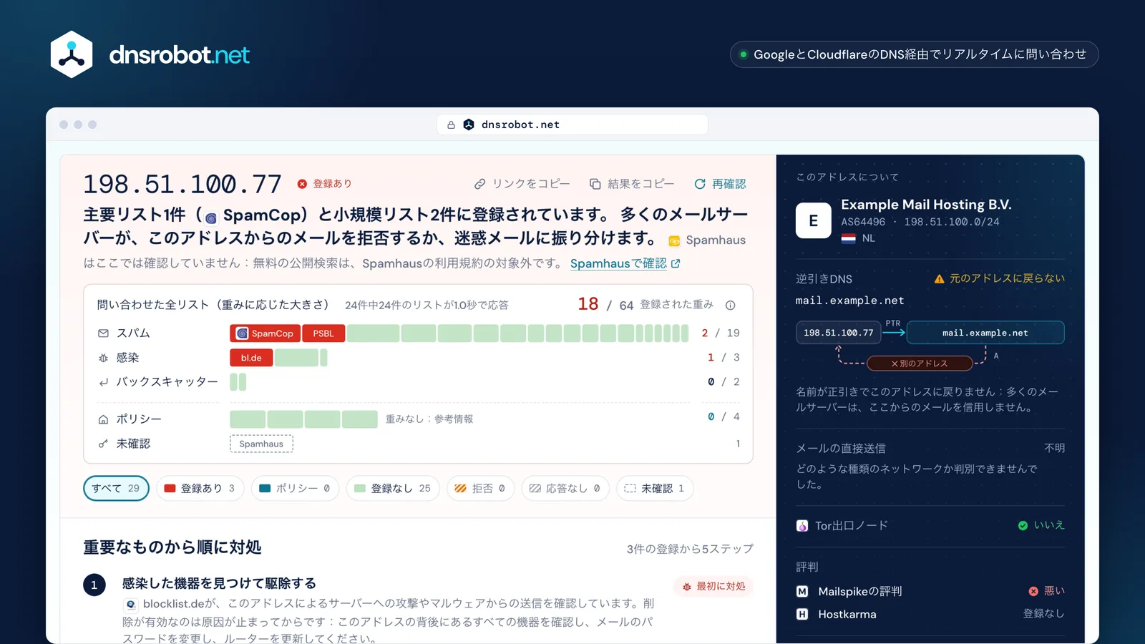This screenshot has width=1145, height=644.
Task: Click the bl.de red block in 感染 row
Action: click(251, 358)
